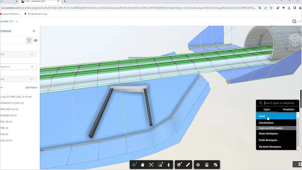Toggle the filter funnel in the browser panel
302x170 pixels.
tap(29, 40)
